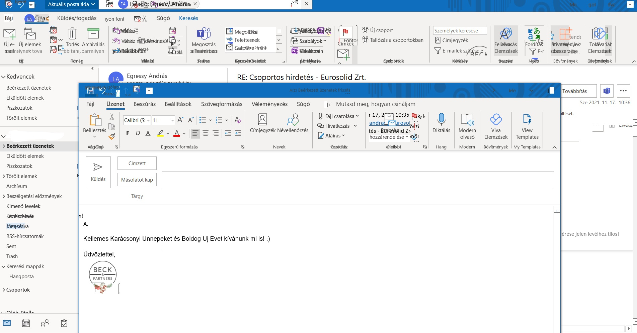Switch to the Beszúrás ribbon tab
The image size is (637, 333).
144,104
